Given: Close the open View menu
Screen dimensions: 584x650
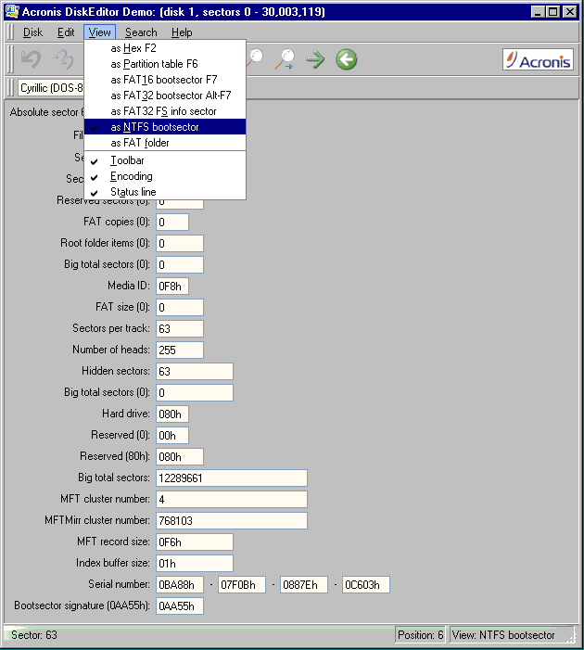Looking at the screenshot, I should pos(99,32).
